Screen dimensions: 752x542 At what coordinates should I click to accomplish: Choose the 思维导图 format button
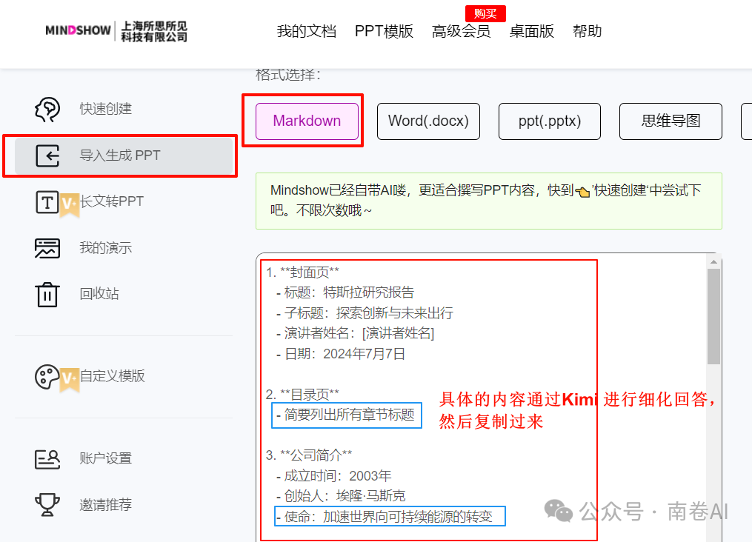point(671,121)
